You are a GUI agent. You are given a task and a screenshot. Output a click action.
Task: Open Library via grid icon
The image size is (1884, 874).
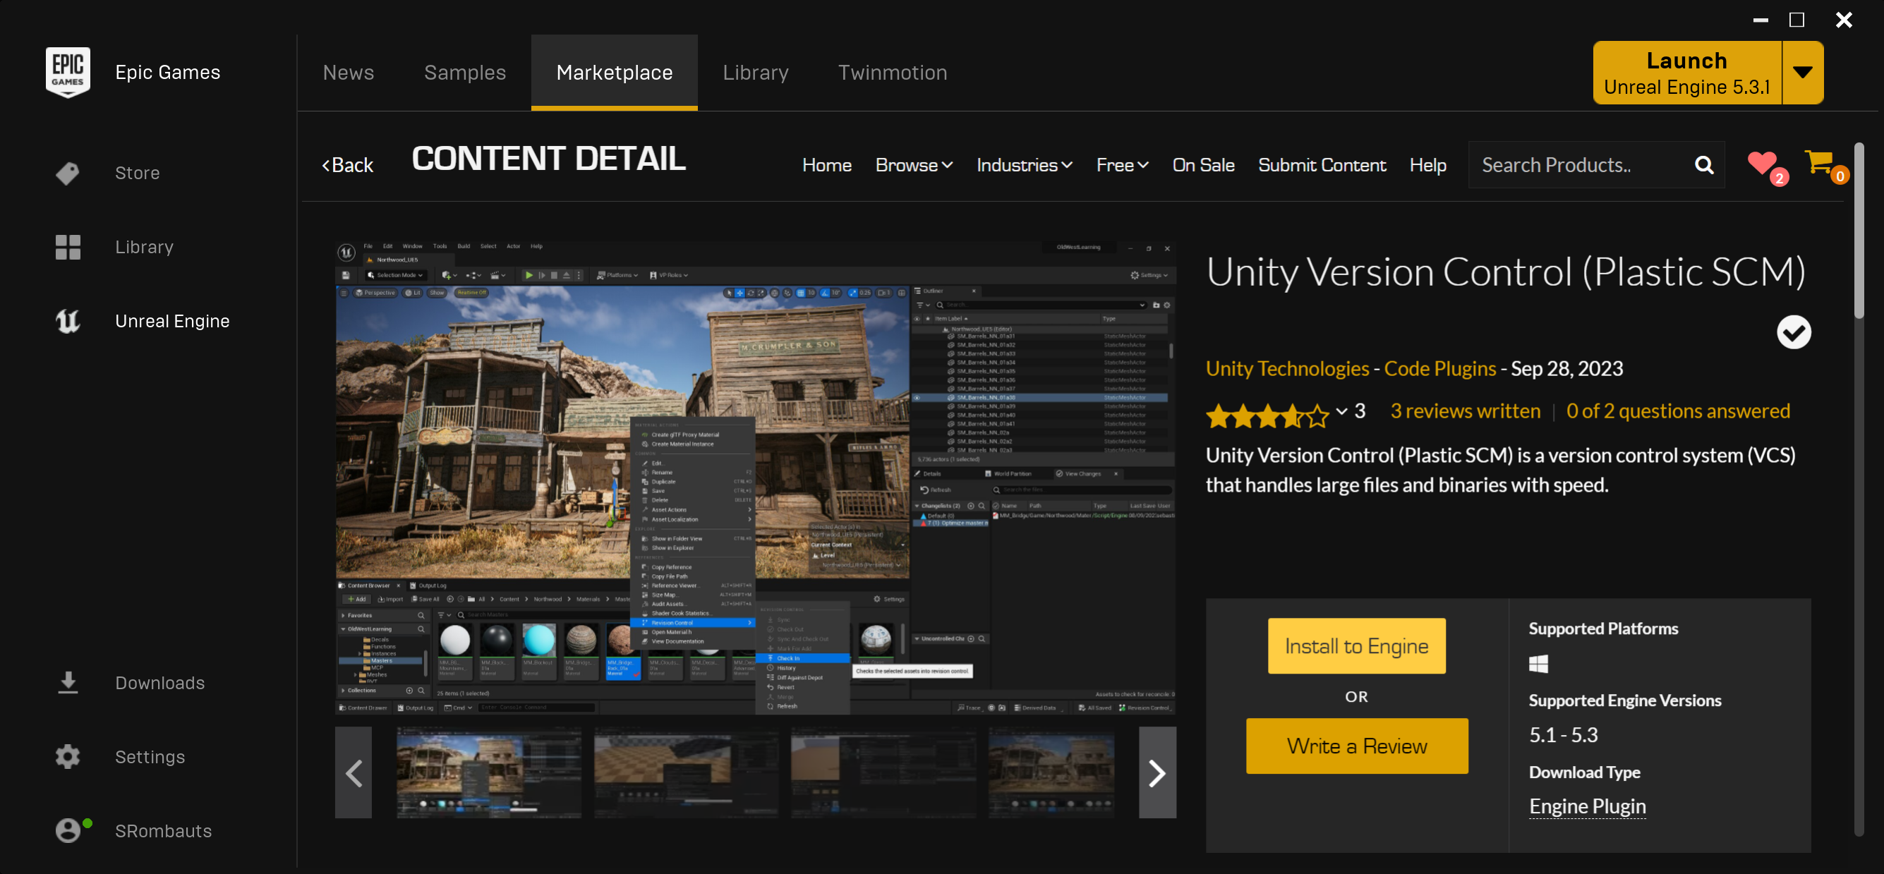67,247
